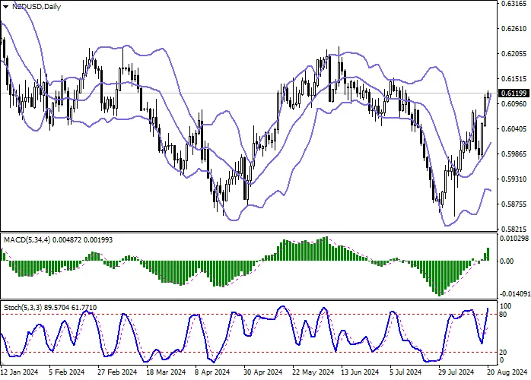
Task: Click date label 29 Jul 2024
Action: pos(456,372)
